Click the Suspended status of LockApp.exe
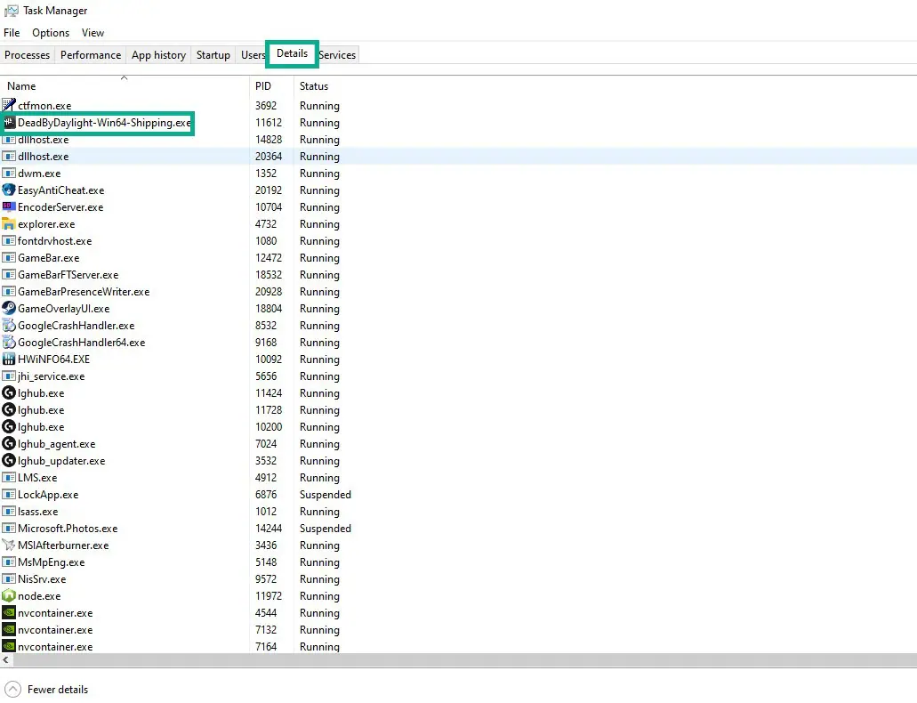 coord(326,495)
